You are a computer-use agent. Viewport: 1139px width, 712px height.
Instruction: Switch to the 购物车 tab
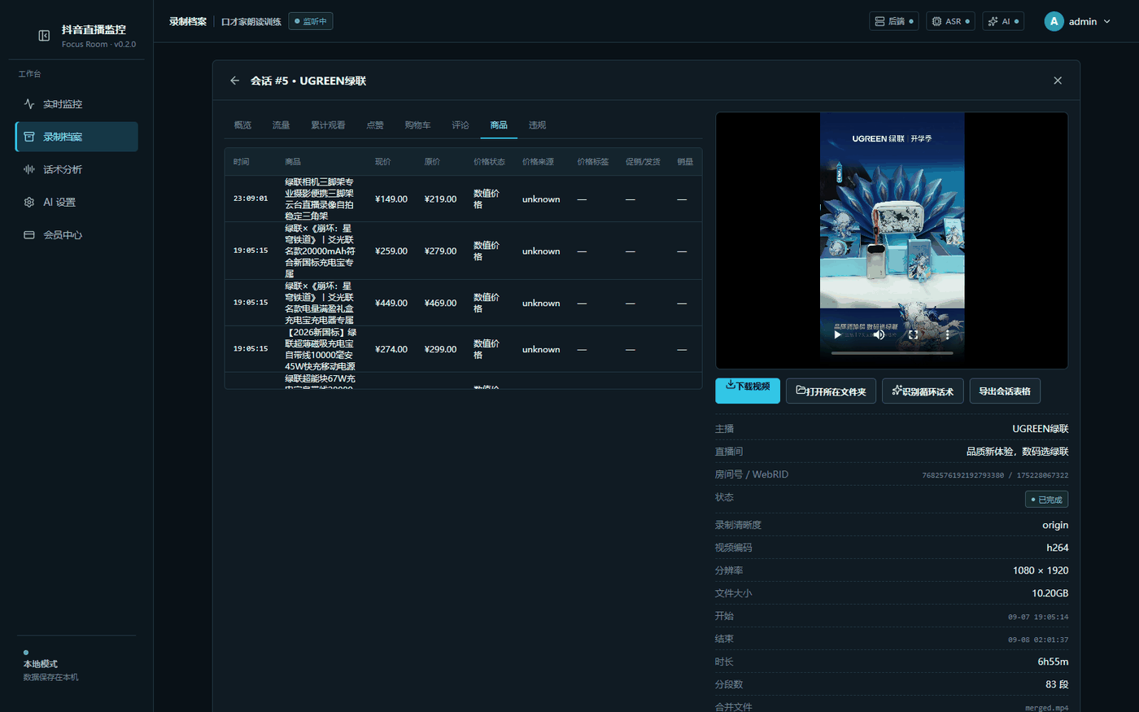click(x=417, y=125)
